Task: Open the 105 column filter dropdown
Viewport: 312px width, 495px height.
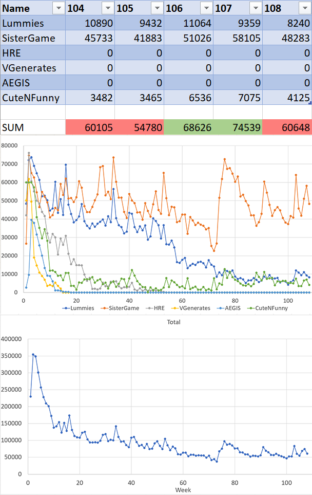Action: tap(157, 8)
